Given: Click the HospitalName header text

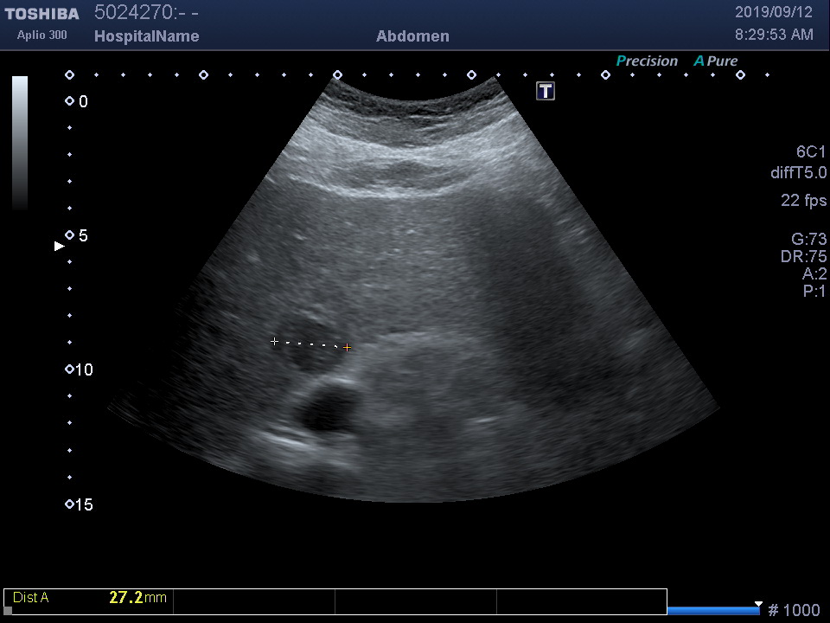Looking at the screenshot, I should coord(146,36).
